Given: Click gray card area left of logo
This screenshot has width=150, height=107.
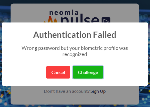Looking at the screenshot, I should coord(27,13).
